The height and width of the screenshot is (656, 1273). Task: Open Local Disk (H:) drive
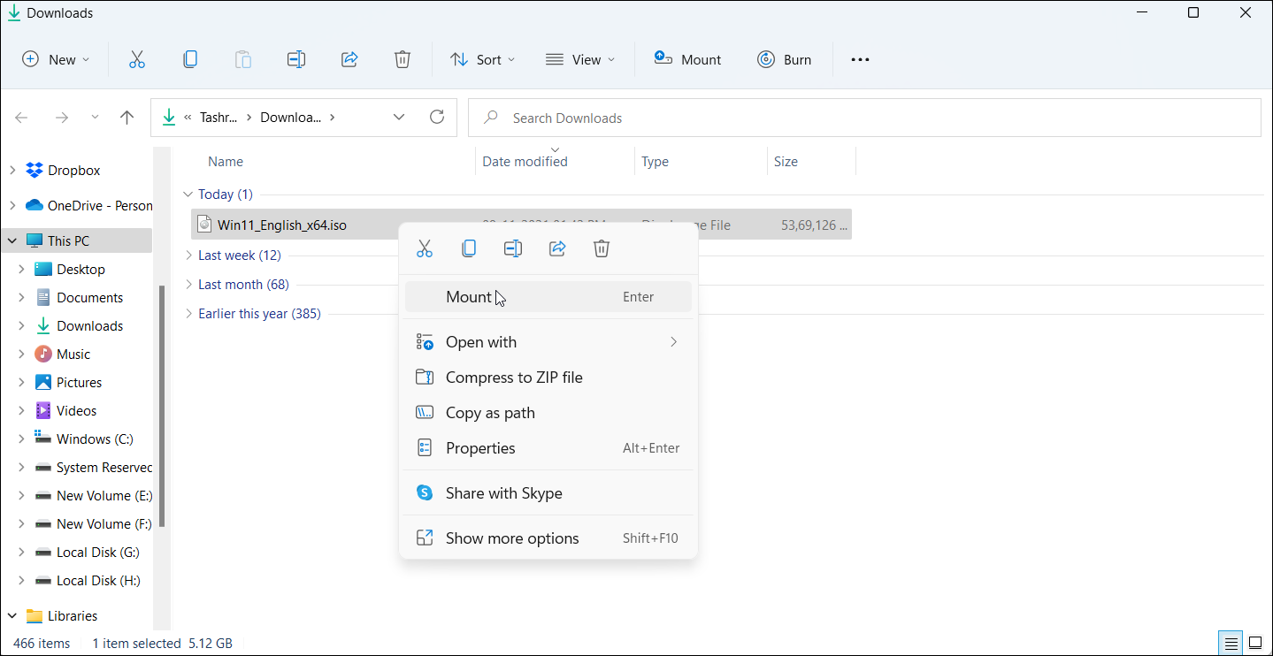[98, 581]
